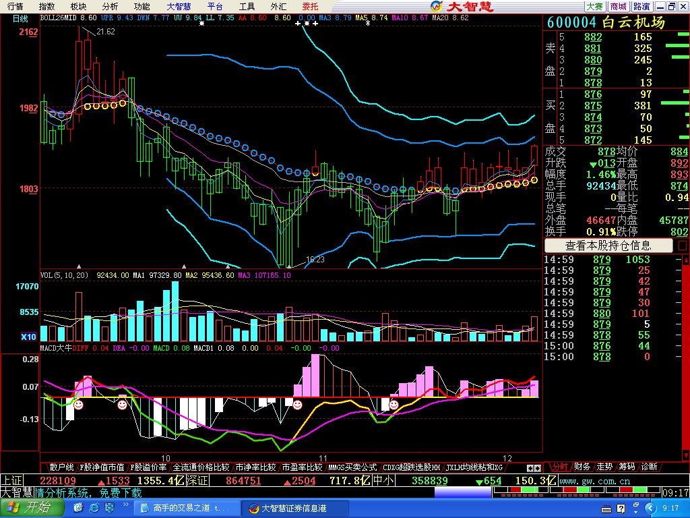Click the 大智慧 ticker text 情分析系统,免费下载

[88, 492]
